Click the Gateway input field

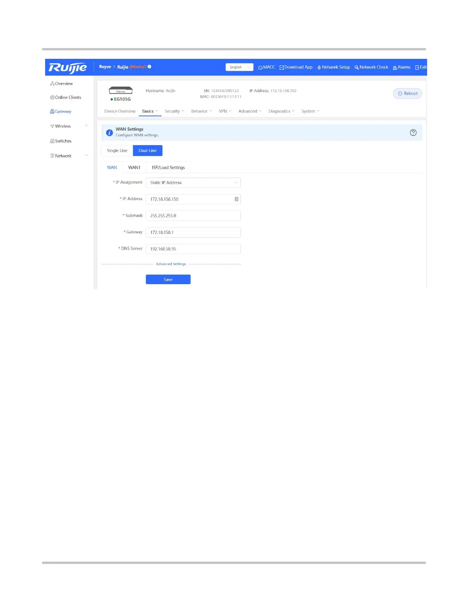click(193, 232)
